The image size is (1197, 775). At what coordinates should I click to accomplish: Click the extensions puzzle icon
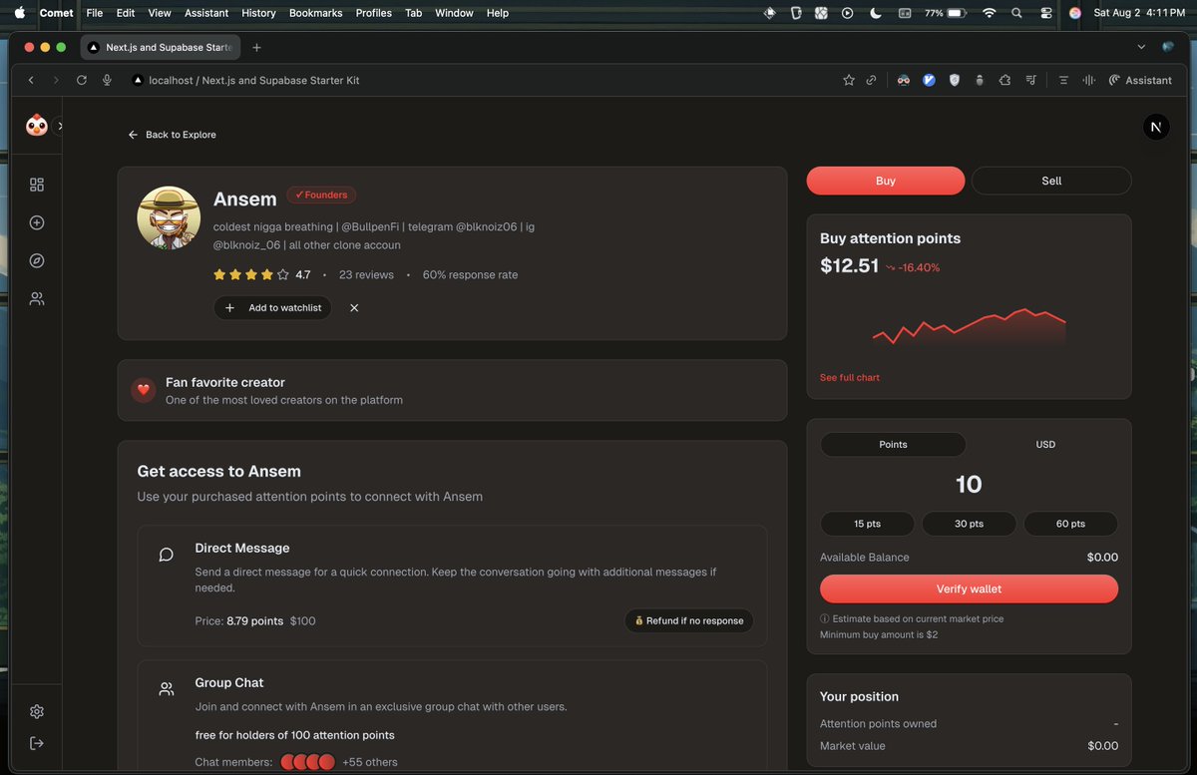pyautogui.click(x=1004, y=80)
